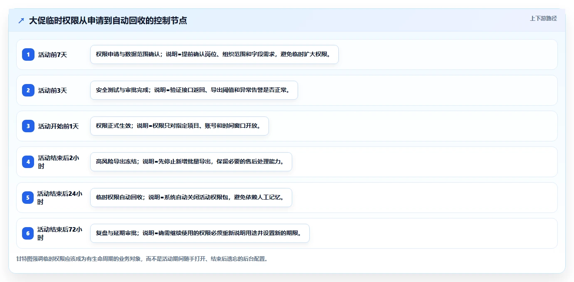Select step badge number 6
This screenshot has width=574, height=282.
point(28,233)
